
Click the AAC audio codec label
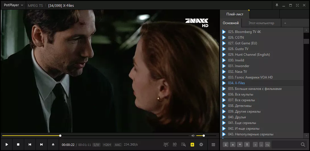(x=118, y=145)
